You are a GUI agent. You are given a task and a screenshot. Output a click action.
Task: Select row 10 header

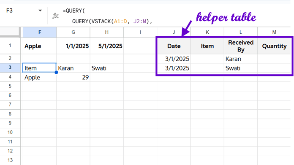[10, 133]
